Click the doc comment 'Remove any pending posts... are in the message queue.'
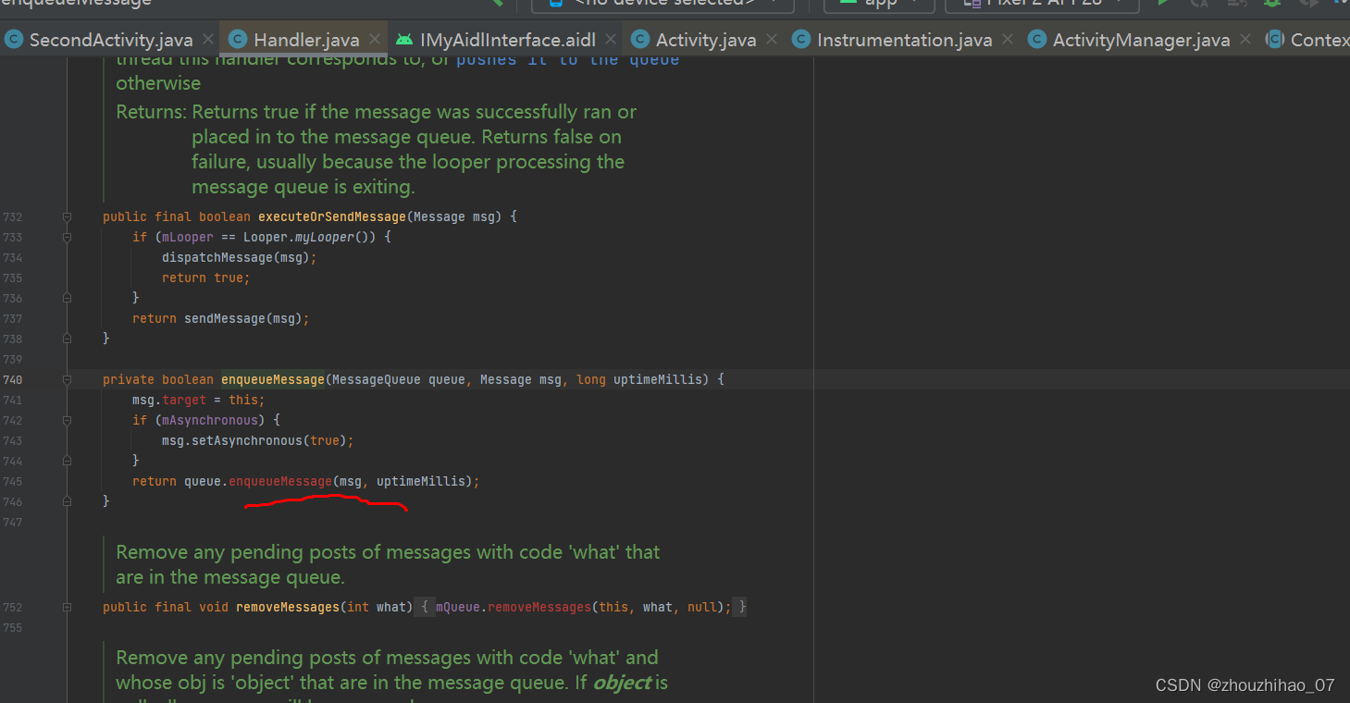This screenshot has height=703, width=1350. (x=388, y=564)
